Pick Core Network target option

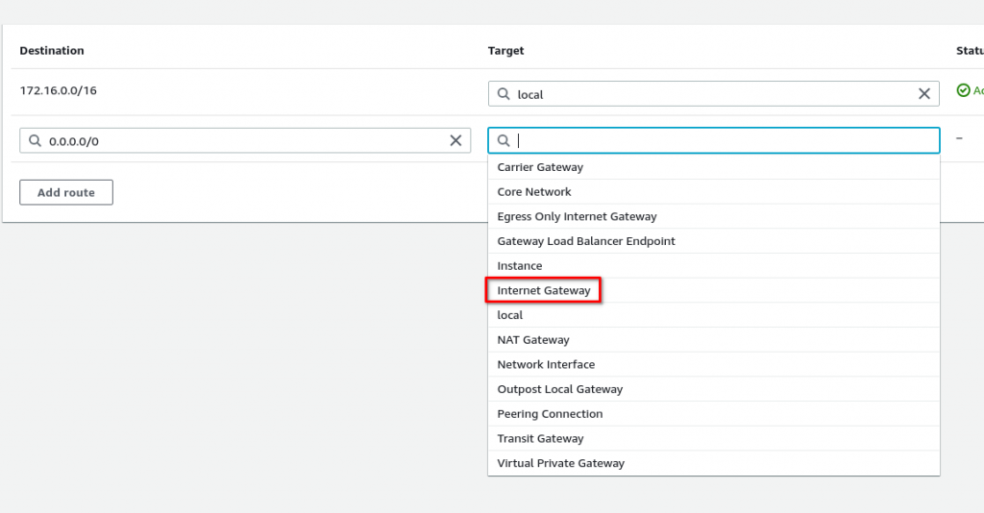pos(534,192)
